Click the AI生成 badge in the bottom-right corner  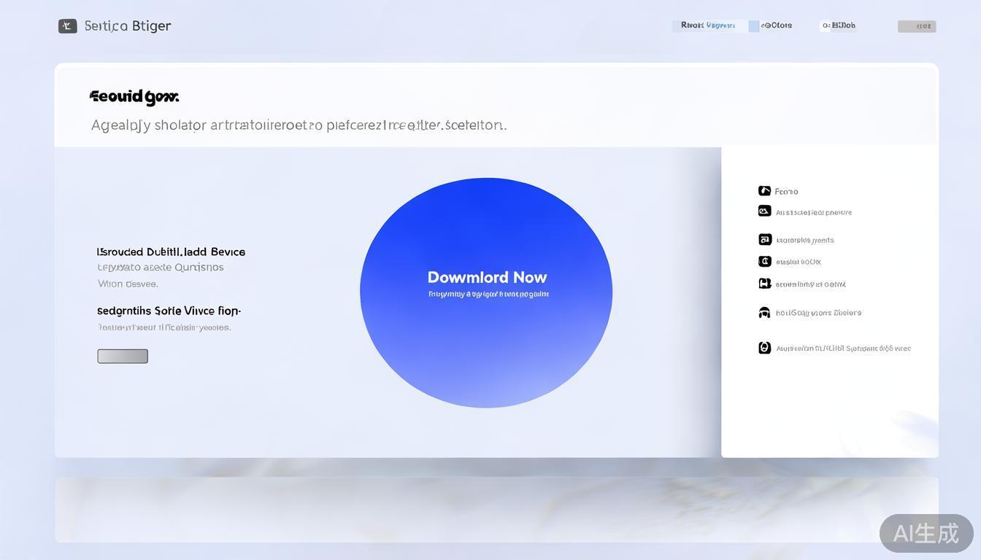click(x=926, y=533)
